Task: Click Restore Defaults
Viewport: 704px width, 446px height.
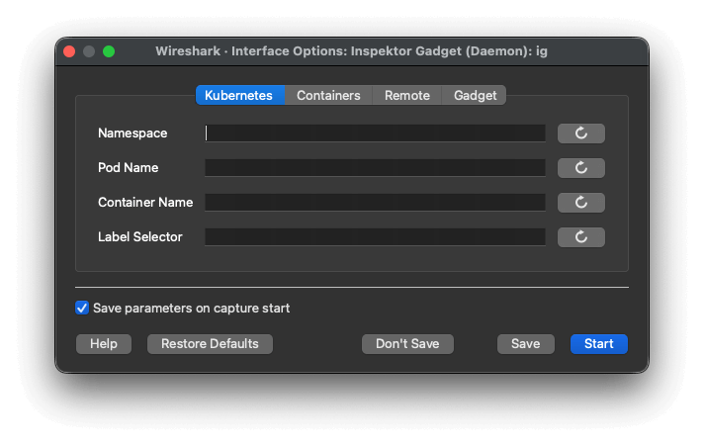Action: point(210,344)
